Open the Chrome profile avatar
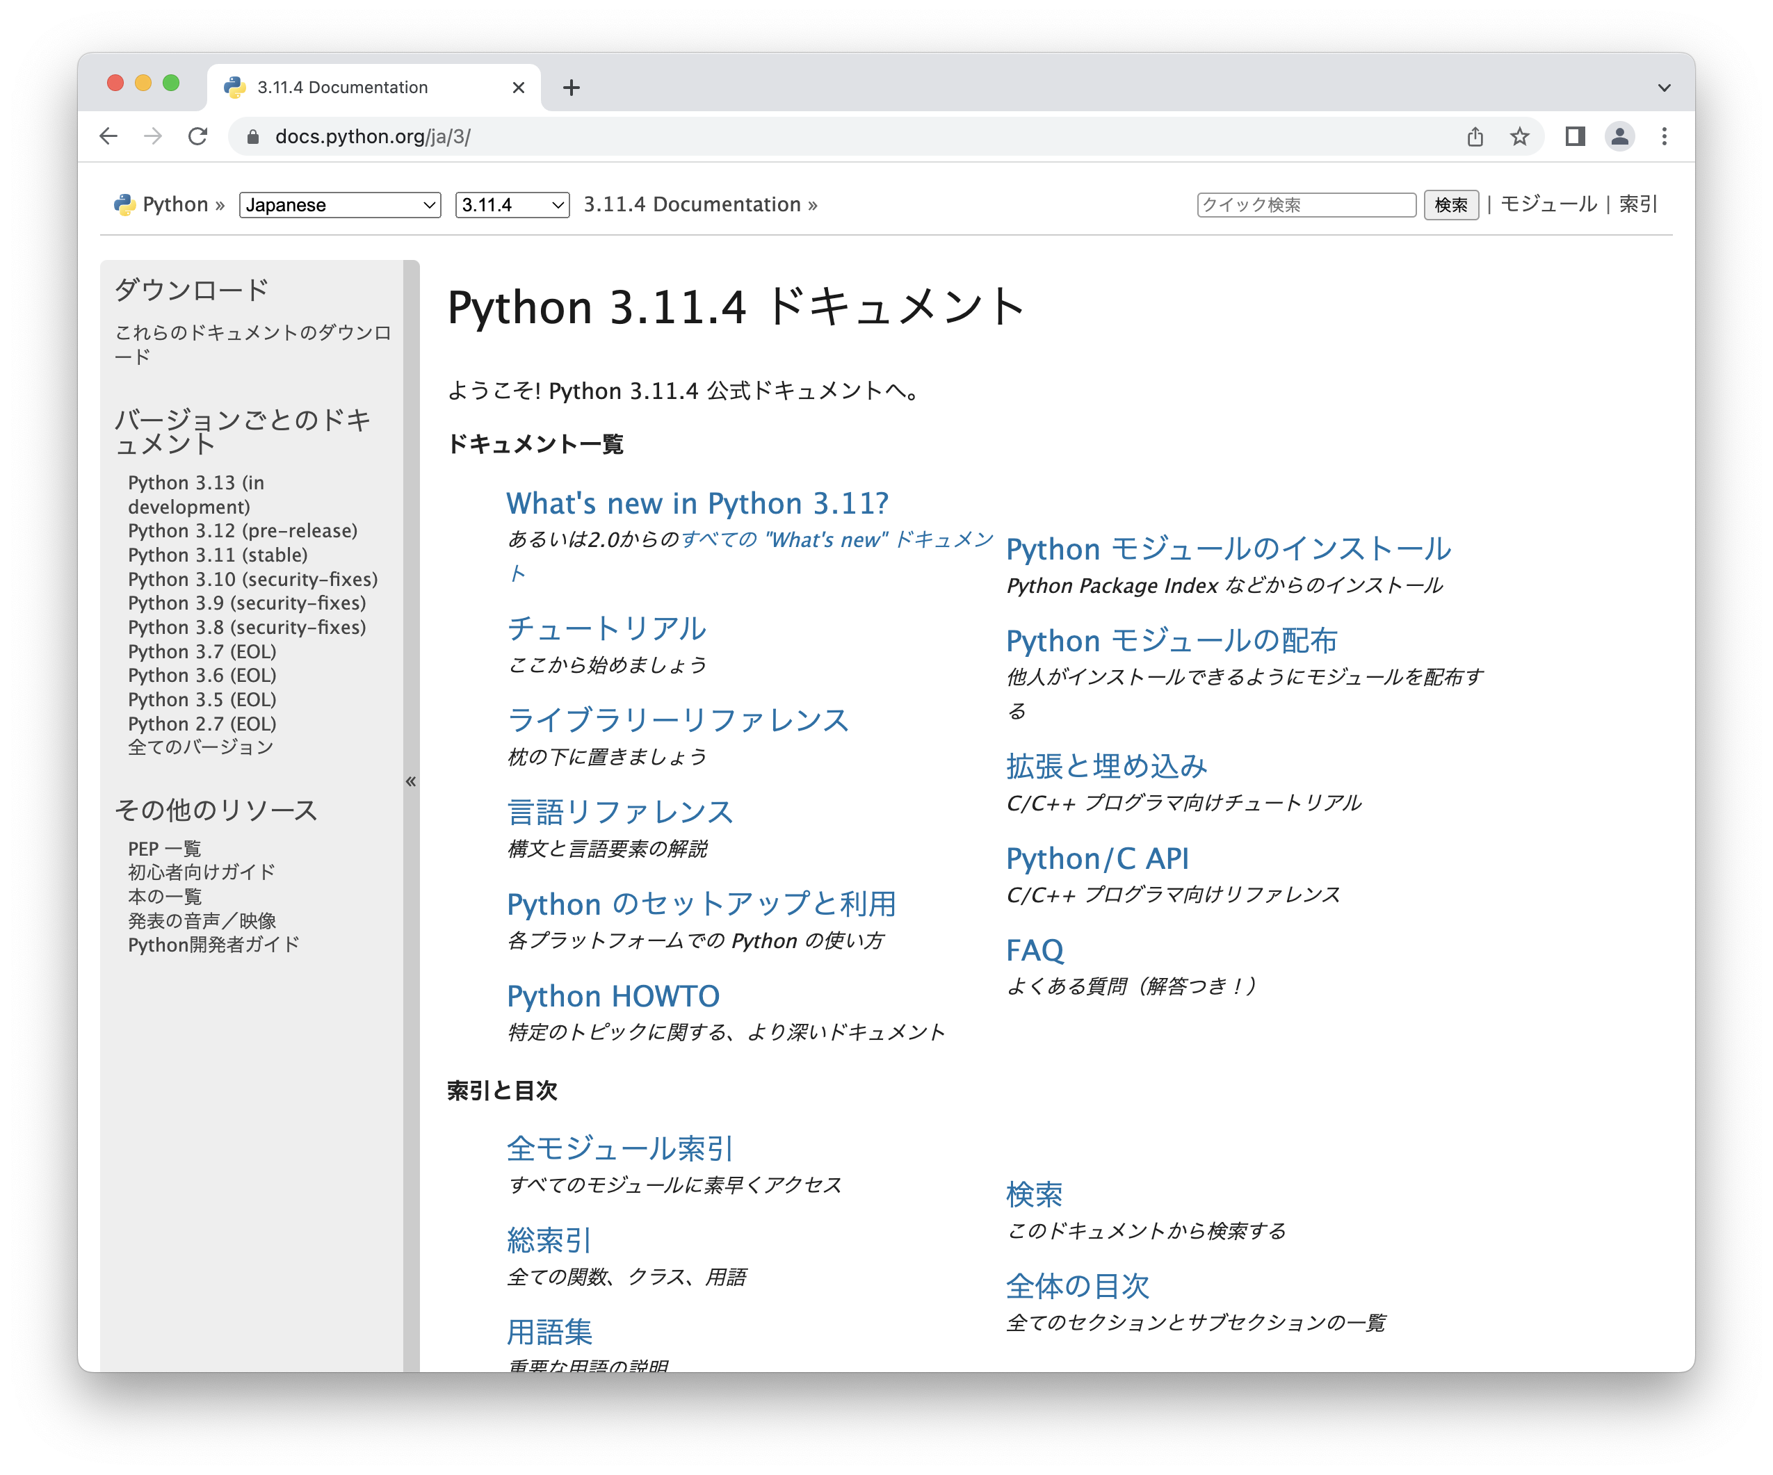Screen dimensions: 1773x1475 (1619, 136)
